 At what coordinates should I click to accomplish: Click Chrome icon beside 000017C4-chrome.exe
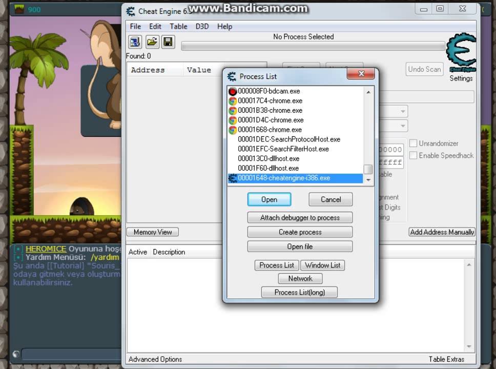(x=233, y=101)
